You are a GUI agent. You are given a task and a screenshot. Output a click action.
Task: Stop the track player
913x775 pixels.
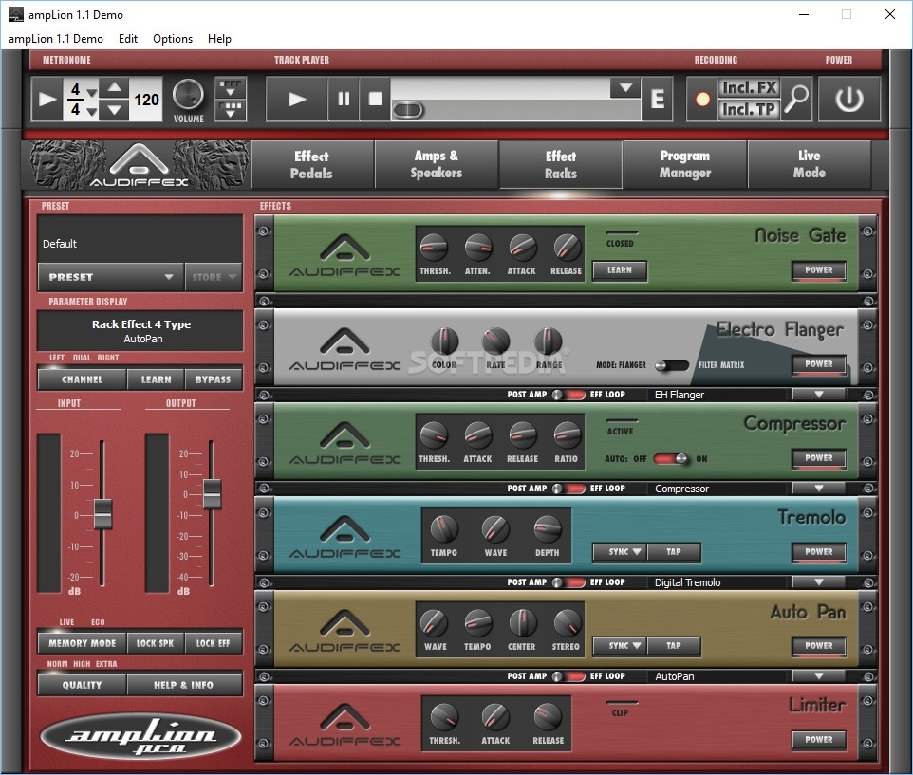(376, 99)
